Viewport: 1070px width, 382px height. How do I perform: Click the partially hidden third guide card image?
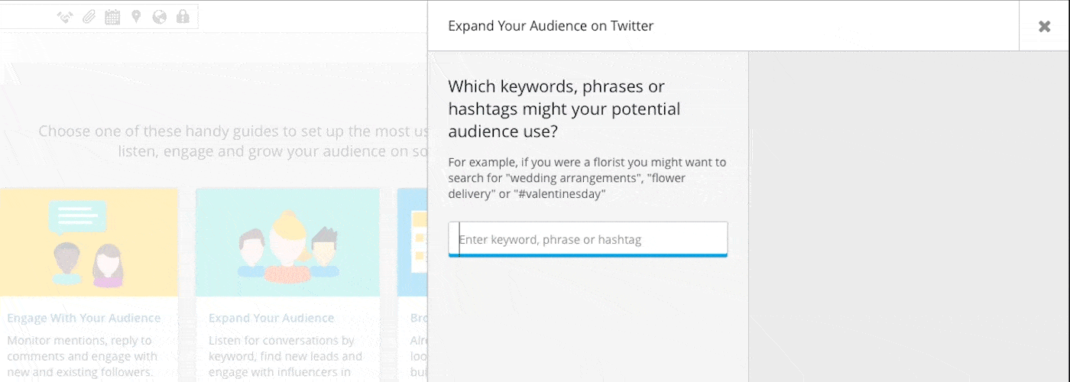(x=412, y=242)
